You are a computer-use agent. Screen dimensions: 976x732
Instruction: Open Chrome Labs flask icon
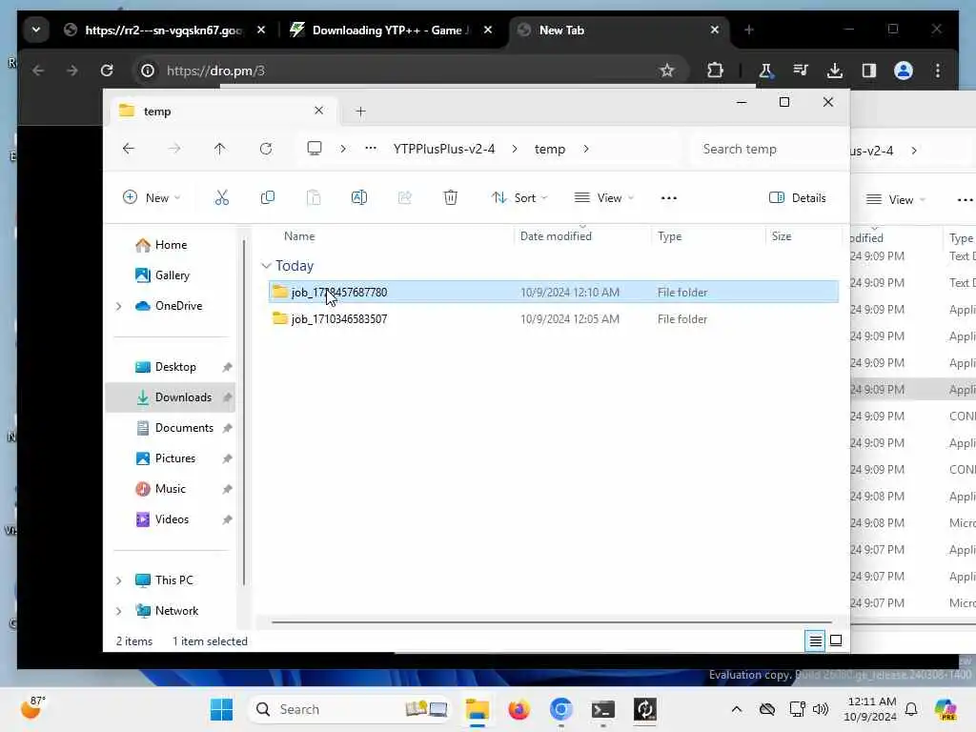(x=765, y=71)
